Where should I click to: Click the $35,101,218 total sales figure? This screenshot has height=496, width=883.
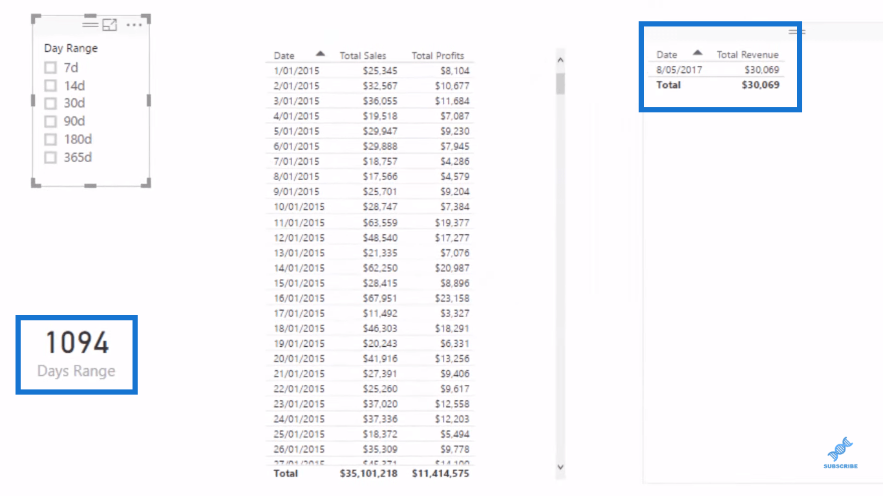369,473
